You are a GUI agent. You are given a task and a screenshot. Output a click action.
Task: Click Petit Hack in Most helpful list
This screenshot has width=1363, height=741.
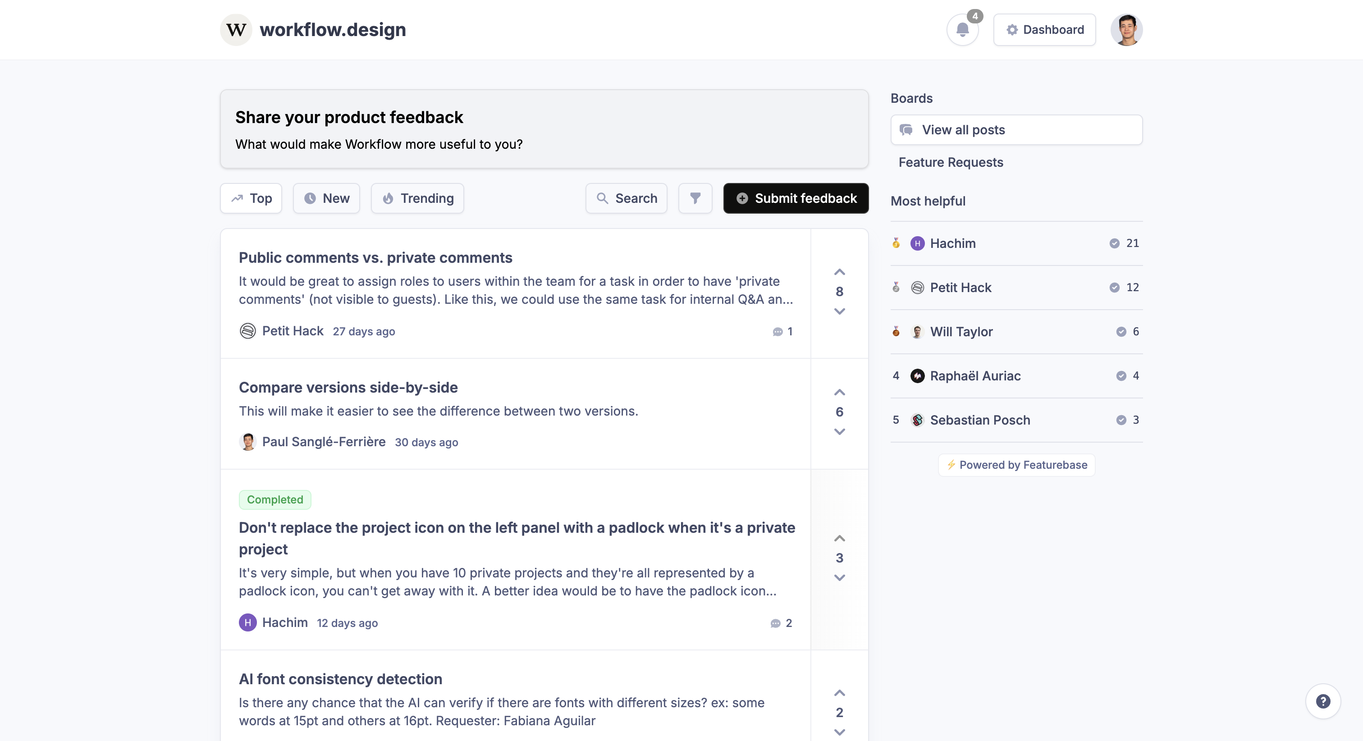point(961,288)
